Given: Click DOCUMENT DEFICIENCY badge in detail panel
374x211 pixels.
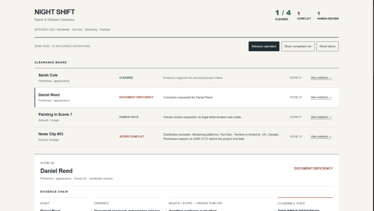Looking at the screenshot, I should pos(313,168).
